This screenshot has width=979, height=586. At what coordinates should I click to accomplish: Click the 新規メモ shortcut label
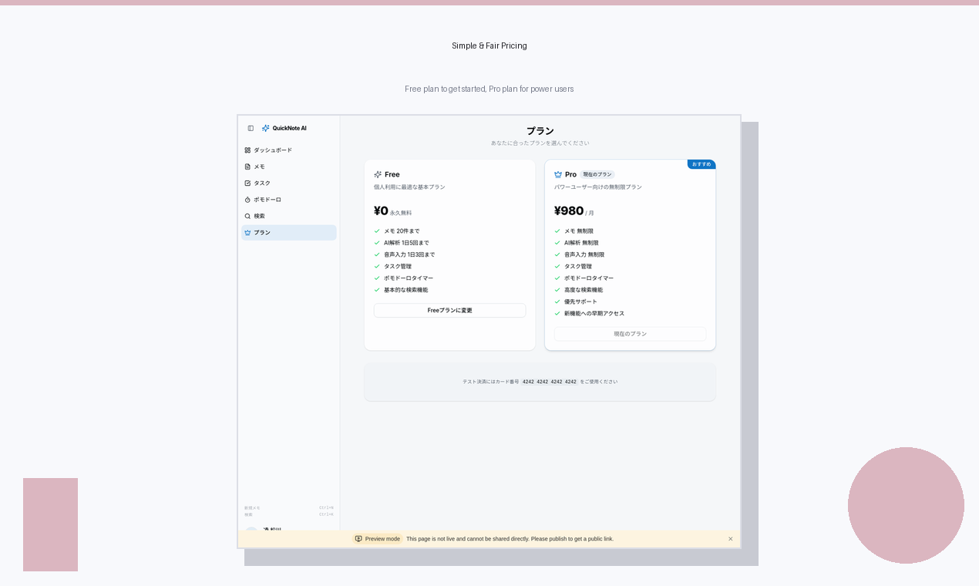coord(251,507)
